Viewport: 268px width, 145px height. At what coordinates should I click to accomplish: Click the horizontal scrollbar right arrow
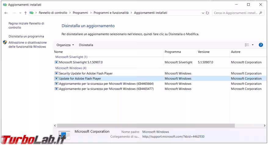click(x=264, y=126)
